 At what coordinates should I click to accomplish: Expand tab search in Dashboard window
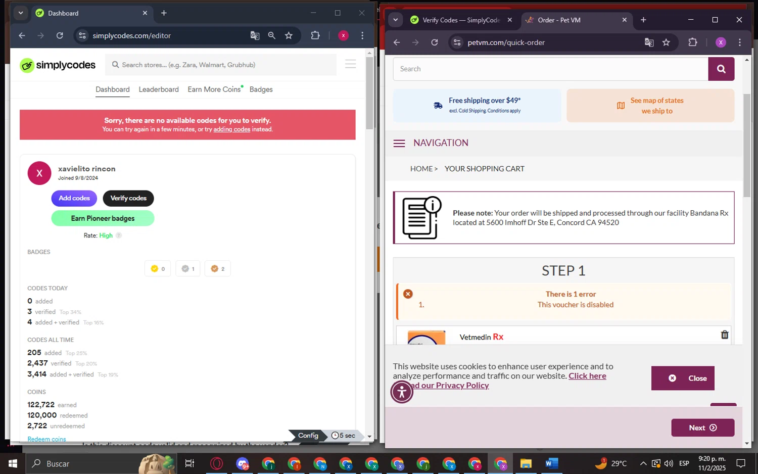pos(21,13)
